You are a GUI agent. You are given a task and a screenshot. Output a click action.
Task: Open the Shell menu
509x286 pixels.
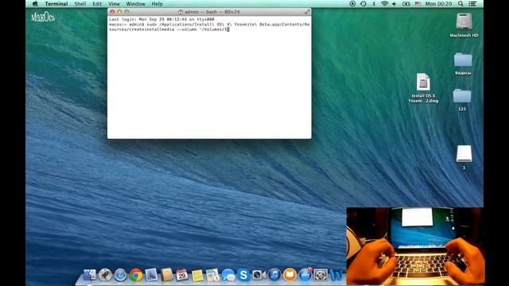point(80,4)
